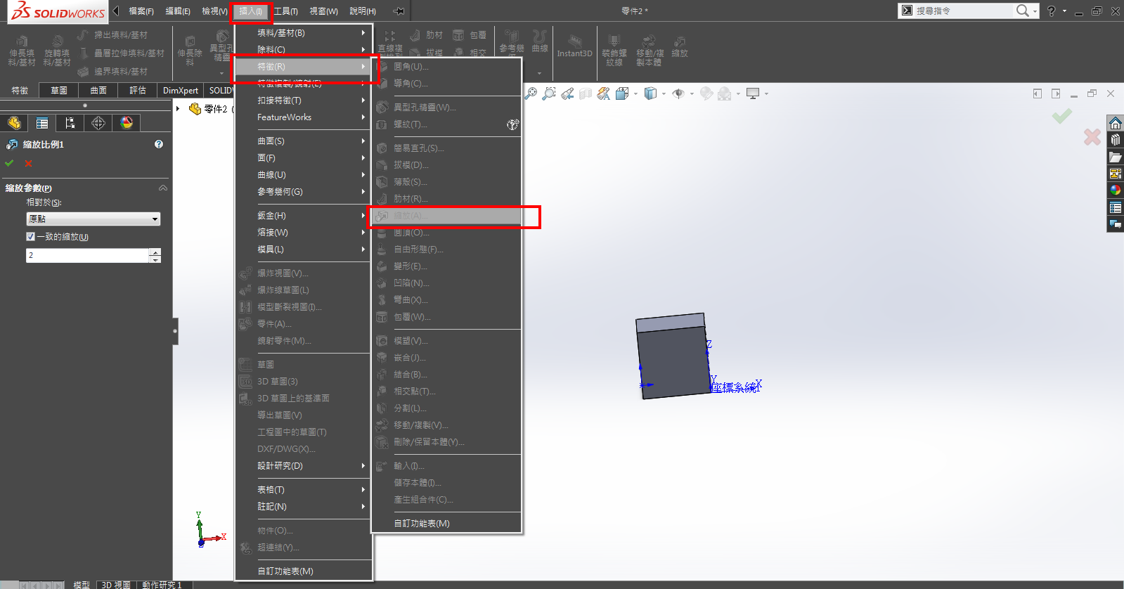Click 移動/複製本體 toolbar button
This screenshot has width=1124, height=589.
click(650, 50)
